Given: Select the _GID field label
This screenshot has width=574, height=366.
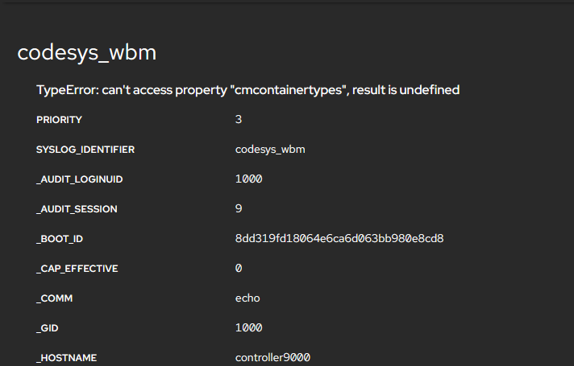Looking at the screenshot, I should point(49,328).
